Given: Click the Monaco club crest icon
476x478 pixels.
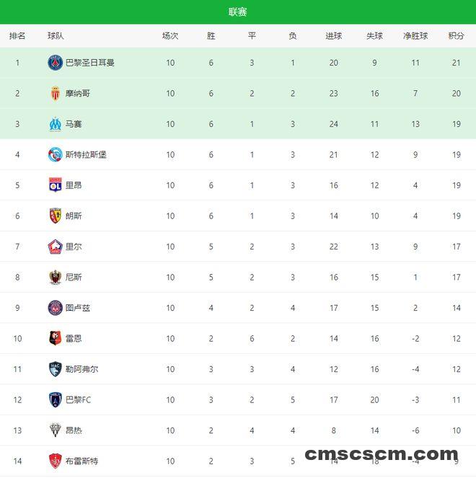Looking at the screenshot, I should [x=56, y=94].
